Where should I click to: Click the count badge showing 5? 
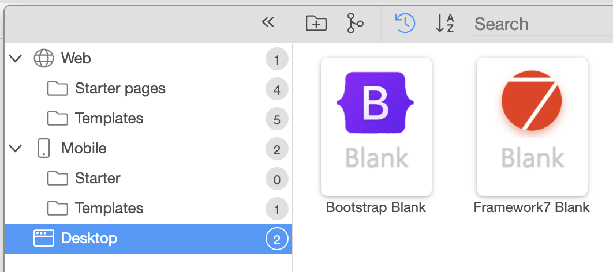pyautogui.click(x=277, y=119)
